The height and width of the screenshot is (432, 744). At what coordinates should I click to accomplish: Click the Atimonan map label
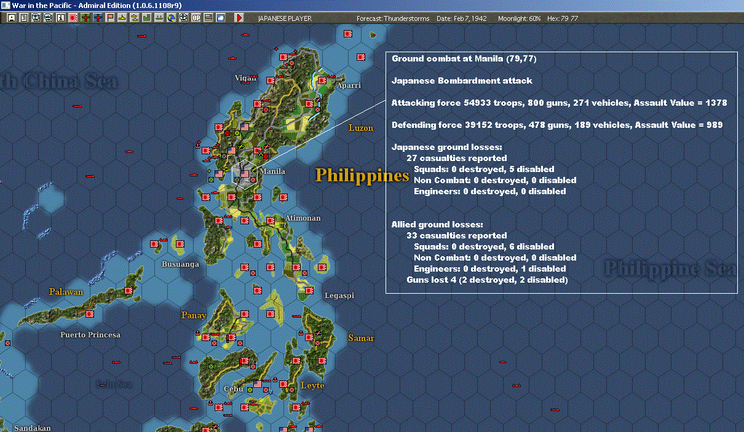(x=303, y=218)
